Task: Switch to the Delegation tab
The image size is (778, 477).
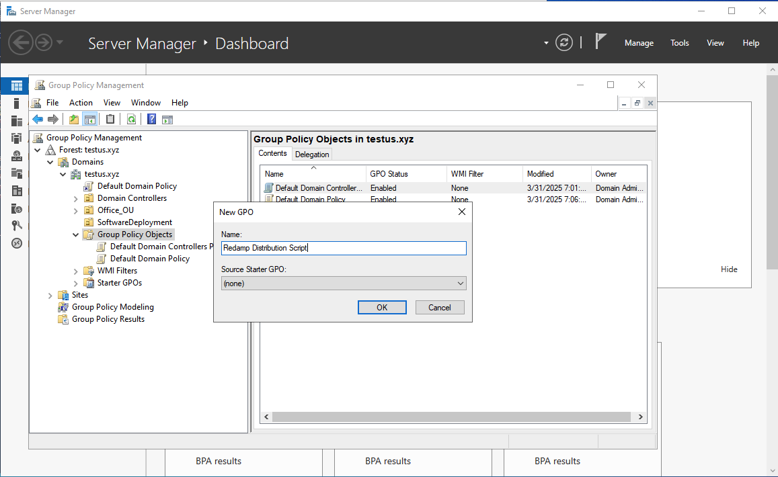Action: point(312,155)
